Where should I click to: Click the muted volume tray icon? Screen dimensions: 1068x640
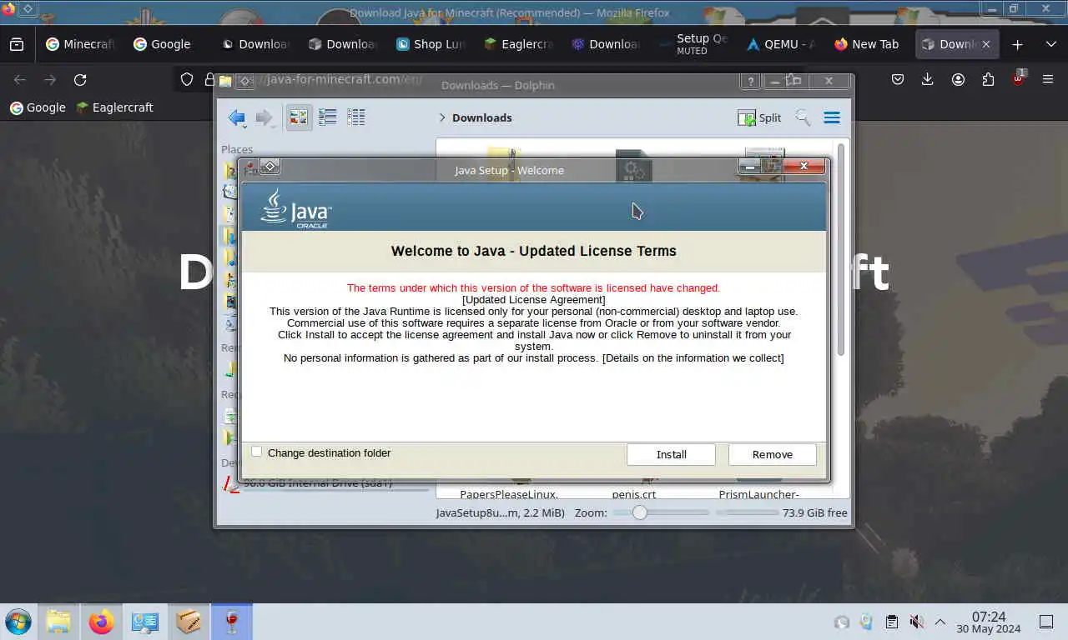(x=916, y=622)
